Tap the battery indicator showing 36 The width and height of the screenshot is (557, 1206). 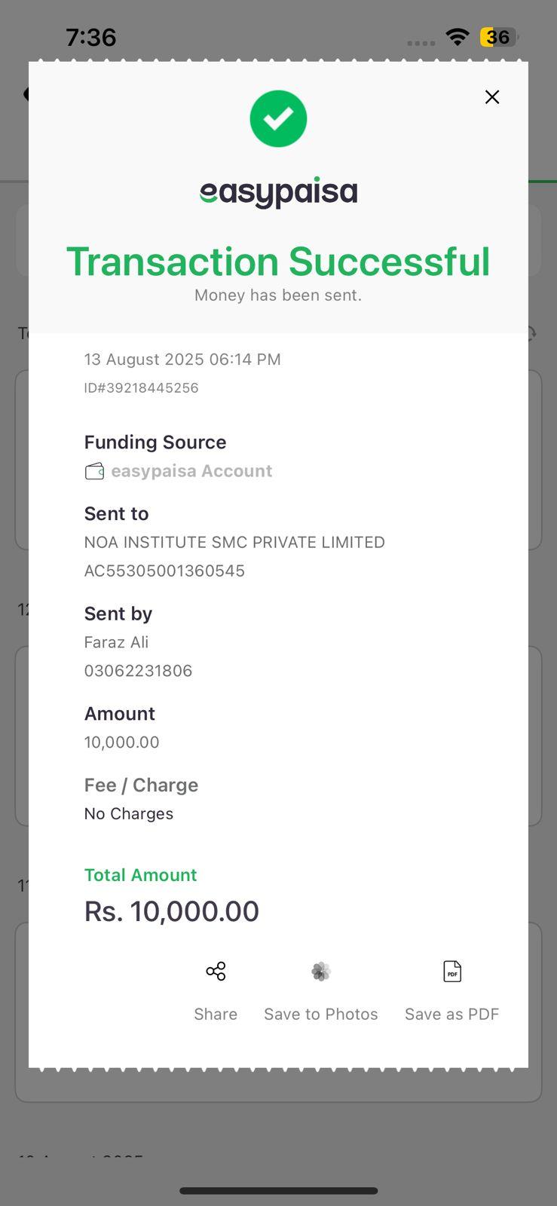tap(498, 37)
